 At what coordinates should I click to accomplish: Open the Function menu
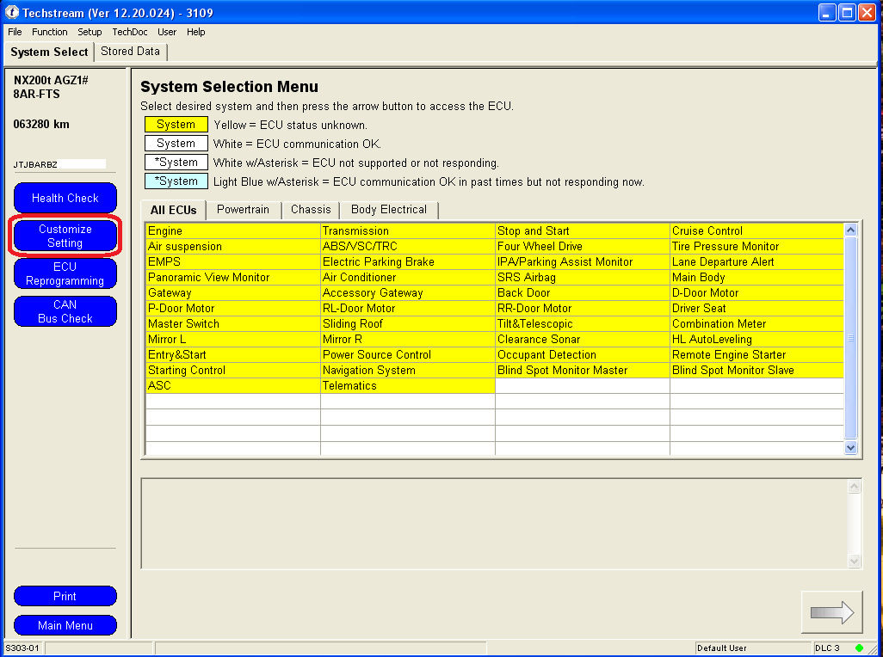tap(50, 32)
